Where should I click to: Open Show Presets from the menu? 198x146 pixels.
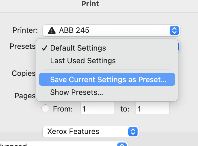pyautogui.click(x=77, y=92)
